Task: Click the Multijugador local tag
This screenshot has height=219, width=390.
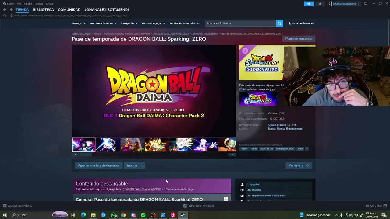Action: [x=285, y=149]
